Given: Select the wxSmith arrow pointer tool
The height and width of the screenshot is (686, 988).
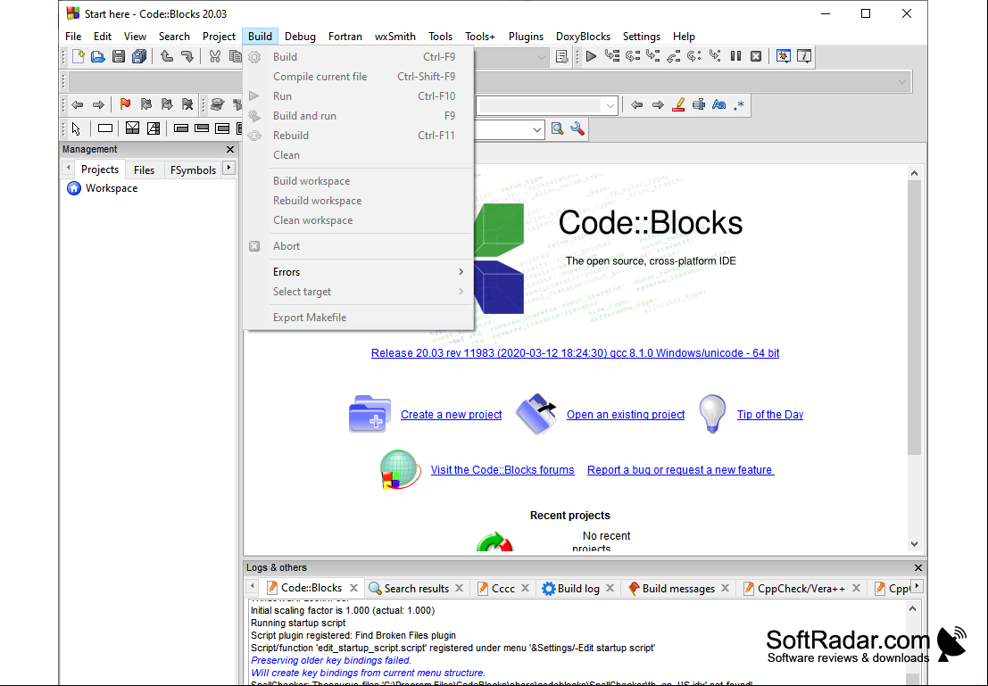Looking at the screenshot, I should click(76, 128).
